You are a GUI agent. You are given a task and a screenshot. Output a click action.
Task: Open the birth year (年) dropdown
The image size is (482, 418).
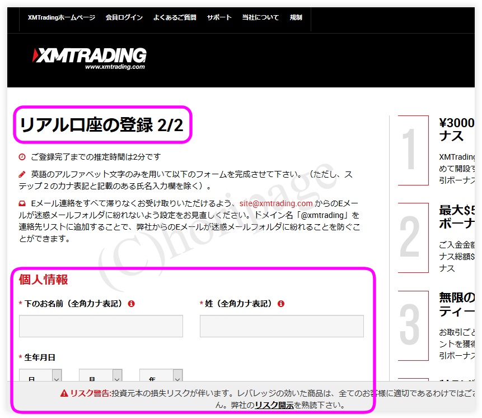(161, 376)
